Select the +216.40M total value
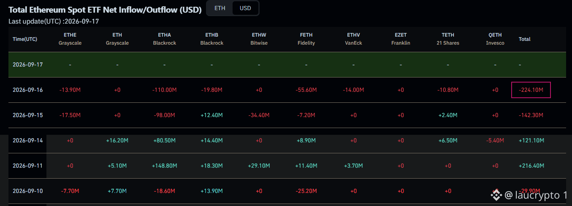Viewport: 572px width, 206px height. (531, 166)
